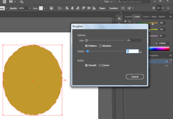Click vertical align top icon
The width and height of the screenshot is (173, 119).
point(84,8)
